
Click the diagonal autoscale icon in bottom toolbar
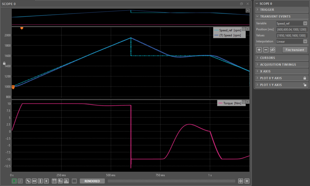[x=28, y=181]
